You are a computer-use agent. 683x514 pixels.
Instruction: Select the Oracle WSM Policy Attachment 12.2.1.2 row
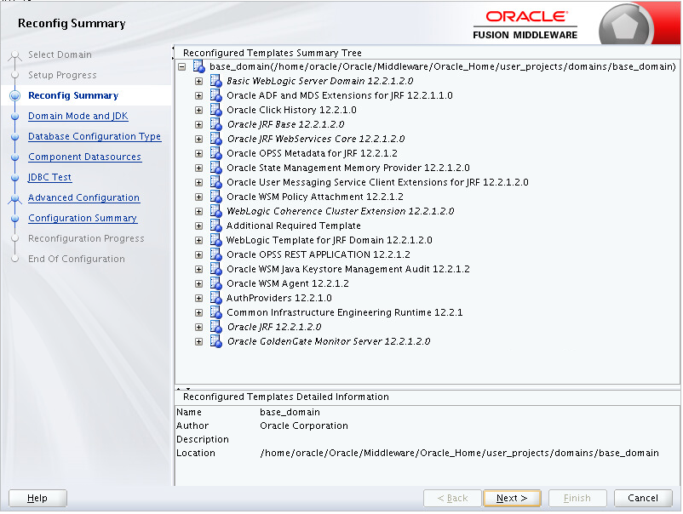point(315,197)
